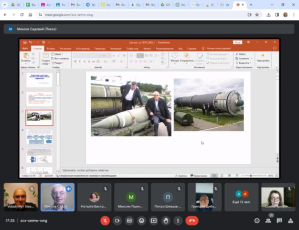Leave the call with the red button
Image resolution: width=299 pixels, height=230 pixels.
pos(192,220)
